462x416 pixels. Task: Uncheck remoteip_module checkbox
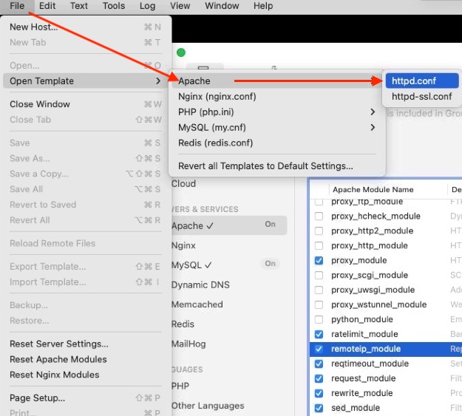tap(319, 349)
